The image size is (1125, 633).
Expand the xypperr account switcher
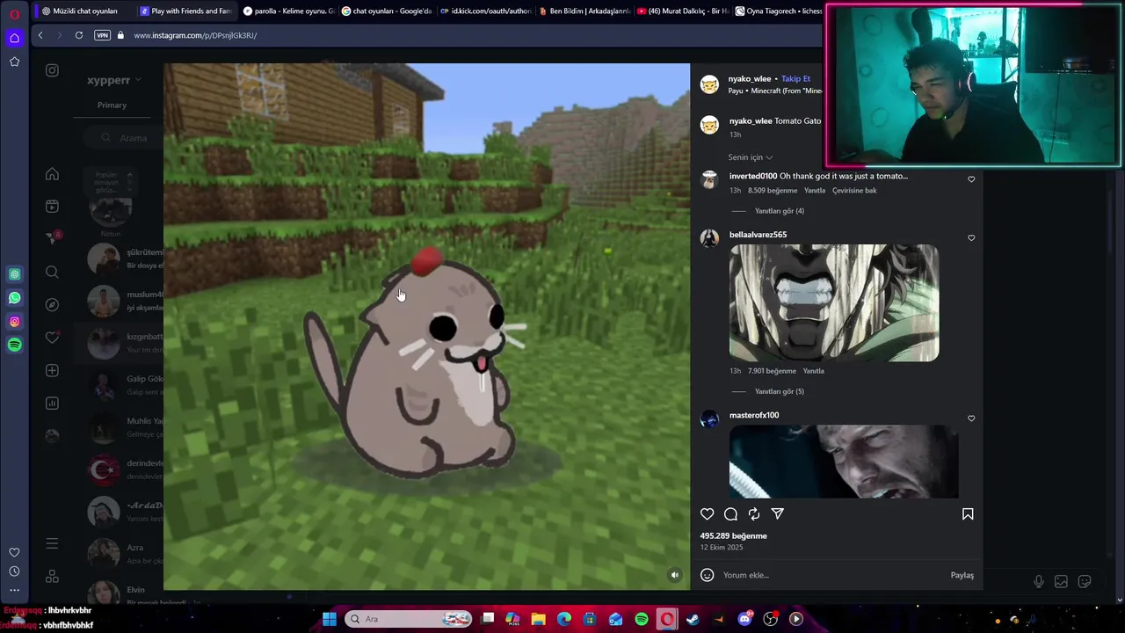113,80
